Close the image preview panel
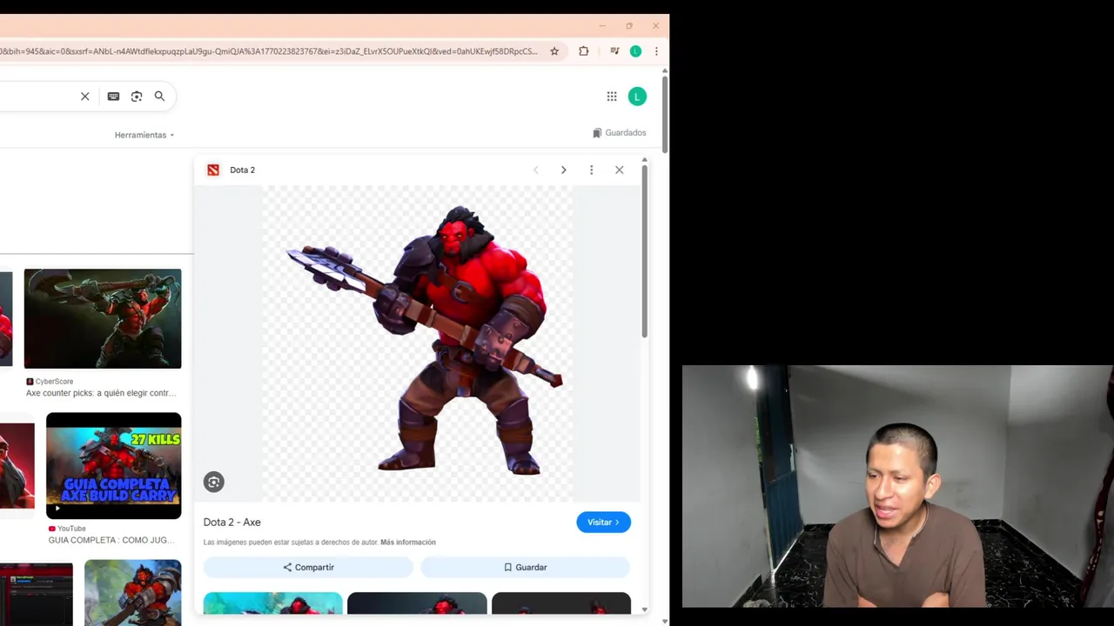The height and width of the screenshot is (626, 1114). [619, 170]
